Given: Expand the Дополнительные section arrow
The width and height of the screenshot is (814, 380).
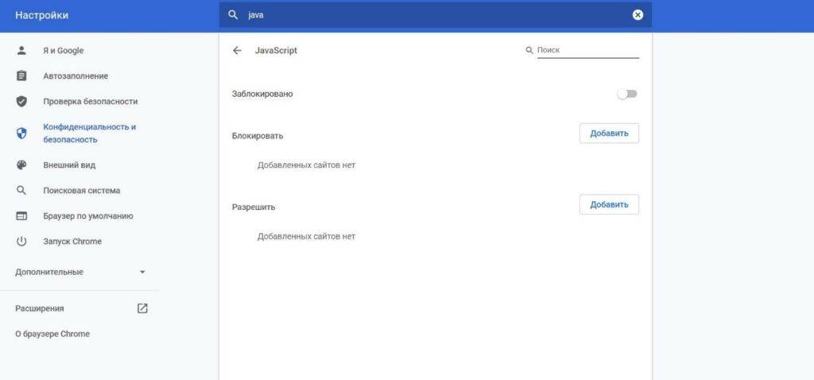Looking at the screenshot, I should tap(142, 272).
